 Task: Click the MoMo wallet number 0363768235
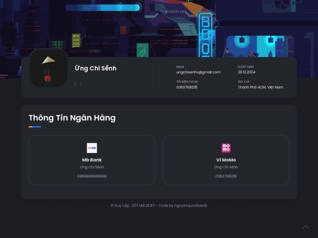click(226, 176)
